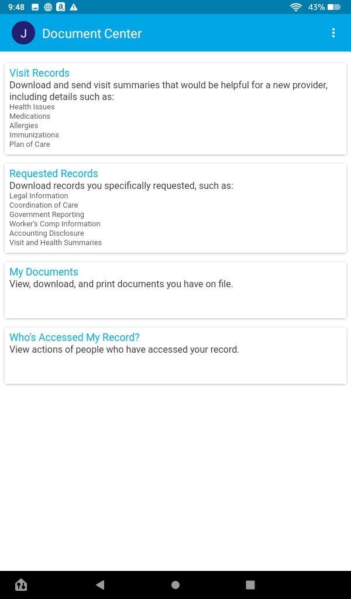The image size is (351, 599).
Task: Tap the Wi-Fi status icon
Action: (x=296, y=7)
